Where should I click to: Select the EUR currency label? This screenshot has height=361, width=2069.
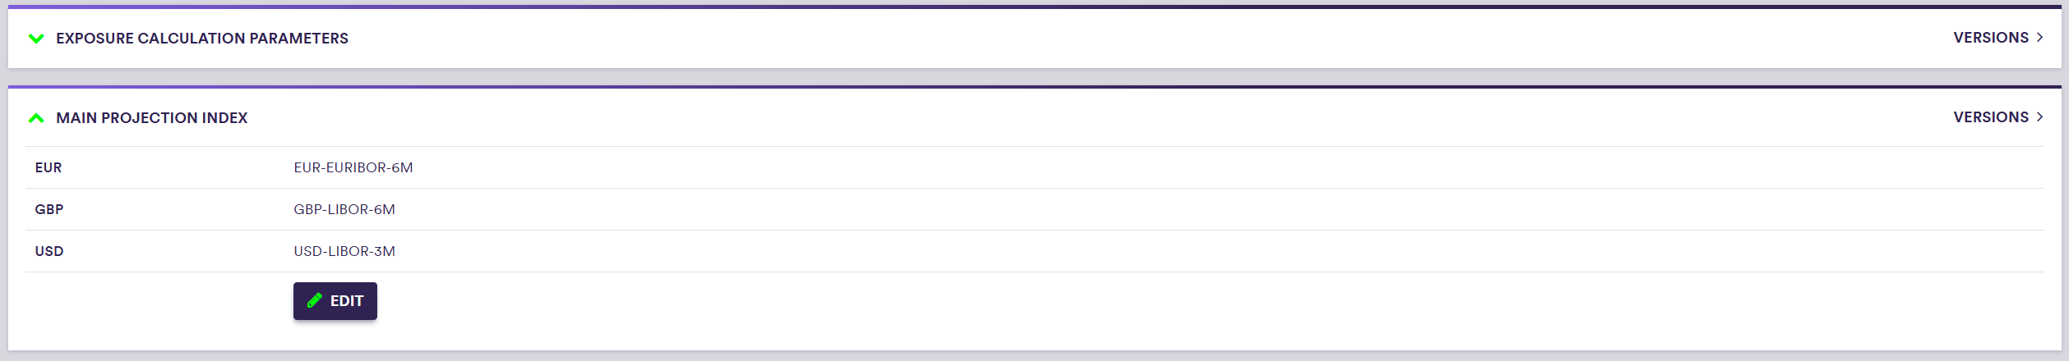pyautogui.click(x=48, y=167)
